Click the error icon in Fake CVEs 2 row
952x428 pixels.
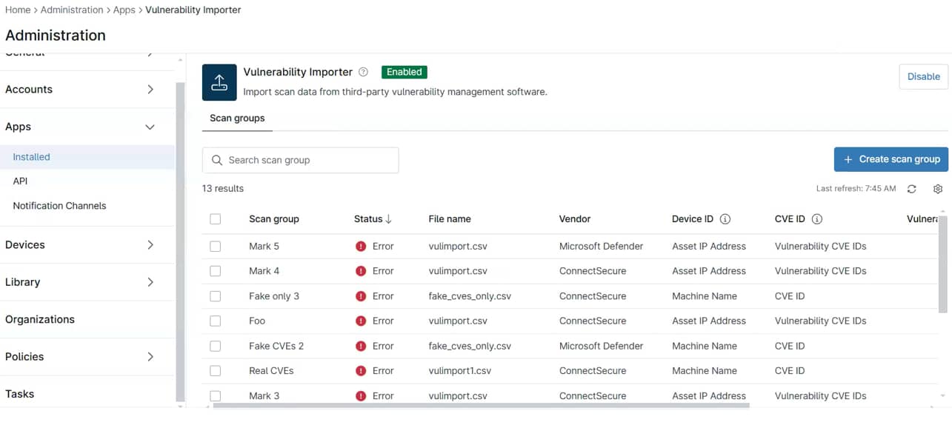pyautogui.click(x=361, y=346)
